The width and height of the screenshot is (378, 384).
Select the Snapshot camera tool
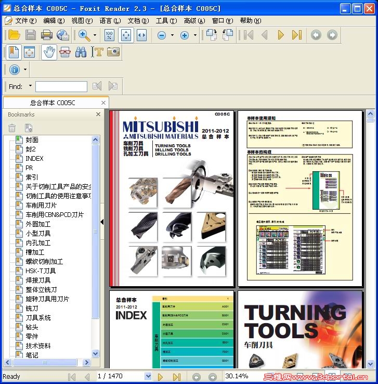(x=113, y=52)
